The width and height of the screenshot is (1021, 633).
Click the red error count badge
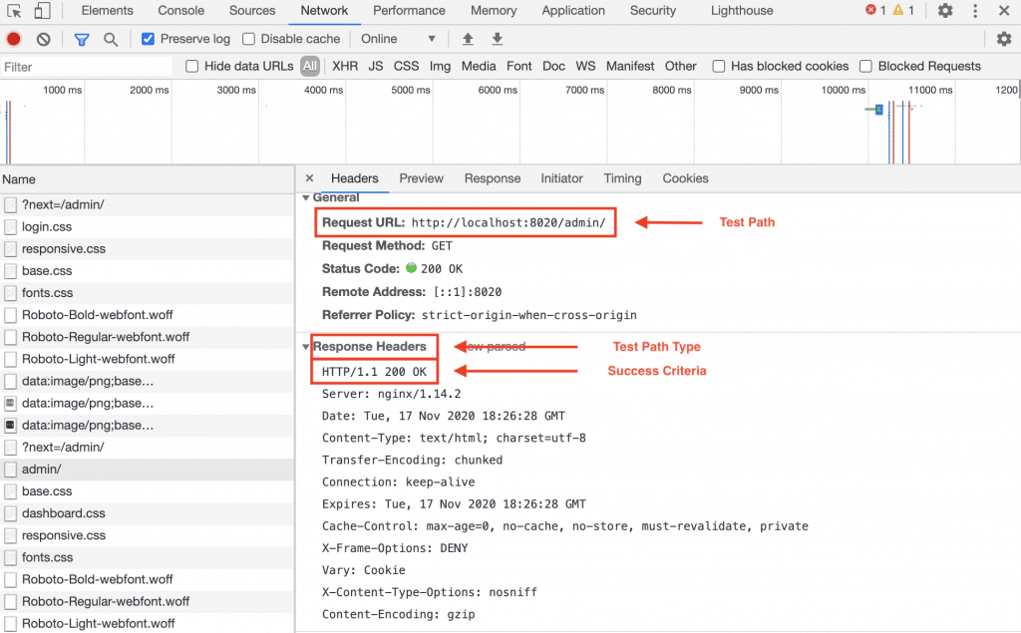(x=875, y=10)
